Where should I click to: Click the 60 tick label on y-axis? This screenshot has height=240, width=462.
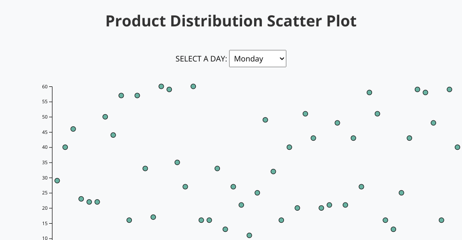pos(45,87)
